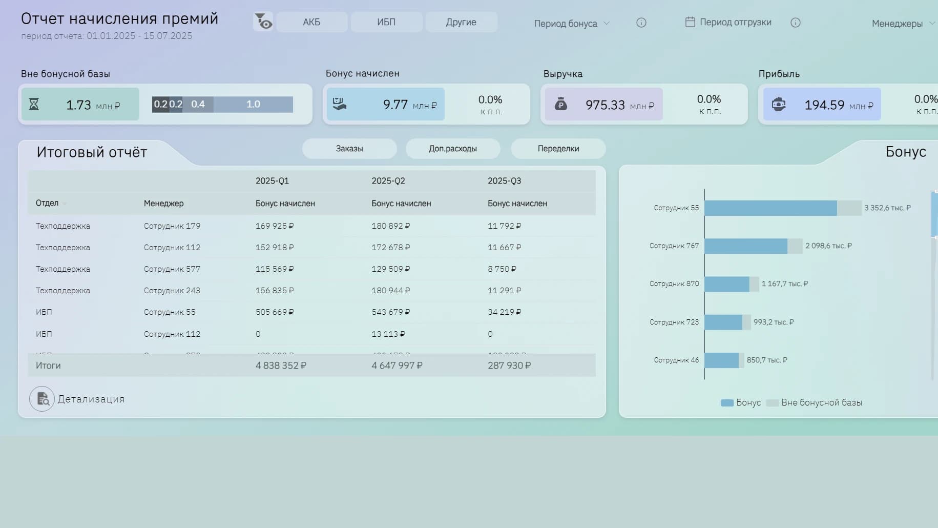The height and width of the screenshot is (528, 938).
Task: Toggle the Вне бонусной базы legend series
Action: coord(814,403)
